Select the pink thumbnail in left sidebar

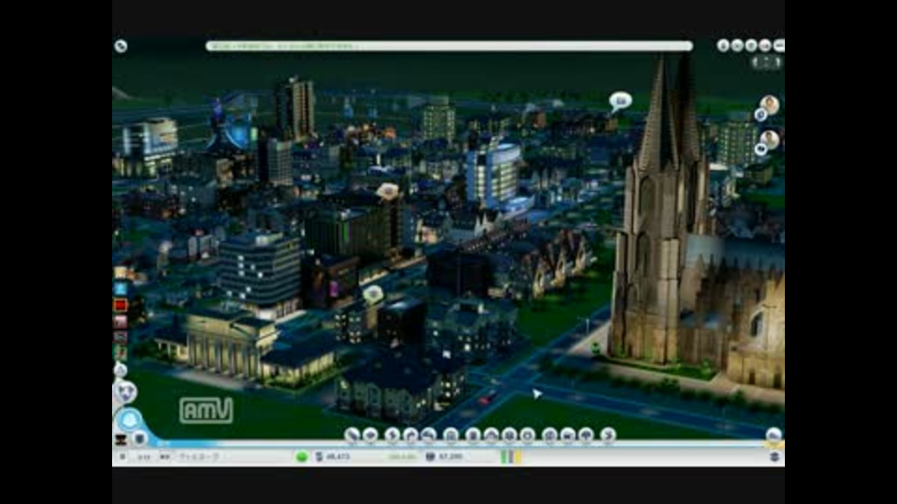[x=121, y=322]
